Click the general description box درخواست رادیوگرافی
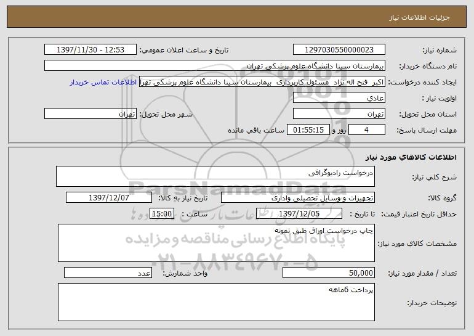474x336 pixels. click(x=215, y=176)
